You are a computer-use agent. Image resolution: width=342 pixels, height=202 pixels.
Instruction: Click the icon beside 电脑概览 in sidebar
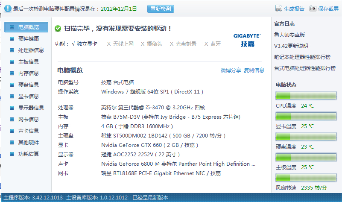[12, 27]
